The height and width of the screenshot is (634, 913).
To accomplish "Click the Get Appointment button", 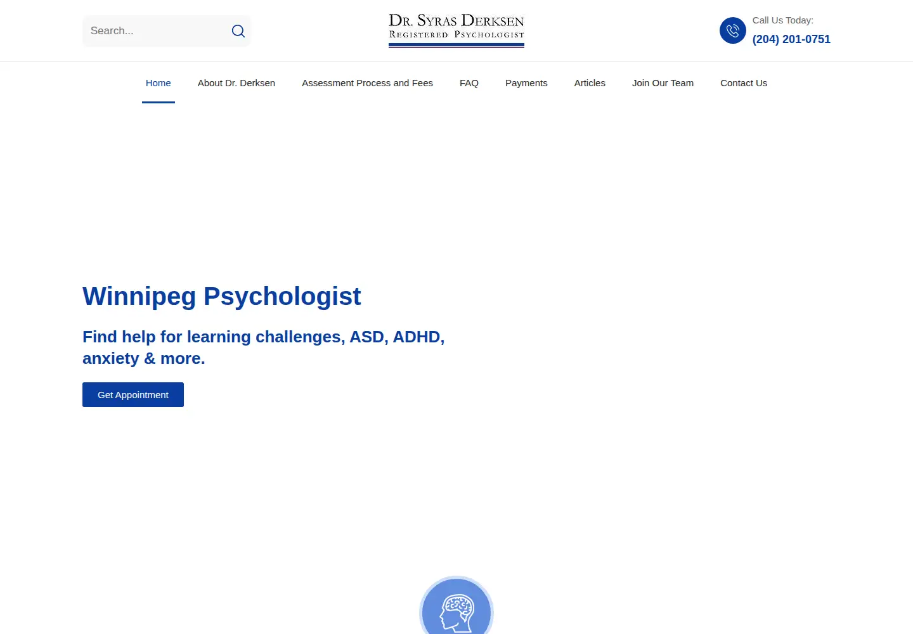I will coord(133,394).
